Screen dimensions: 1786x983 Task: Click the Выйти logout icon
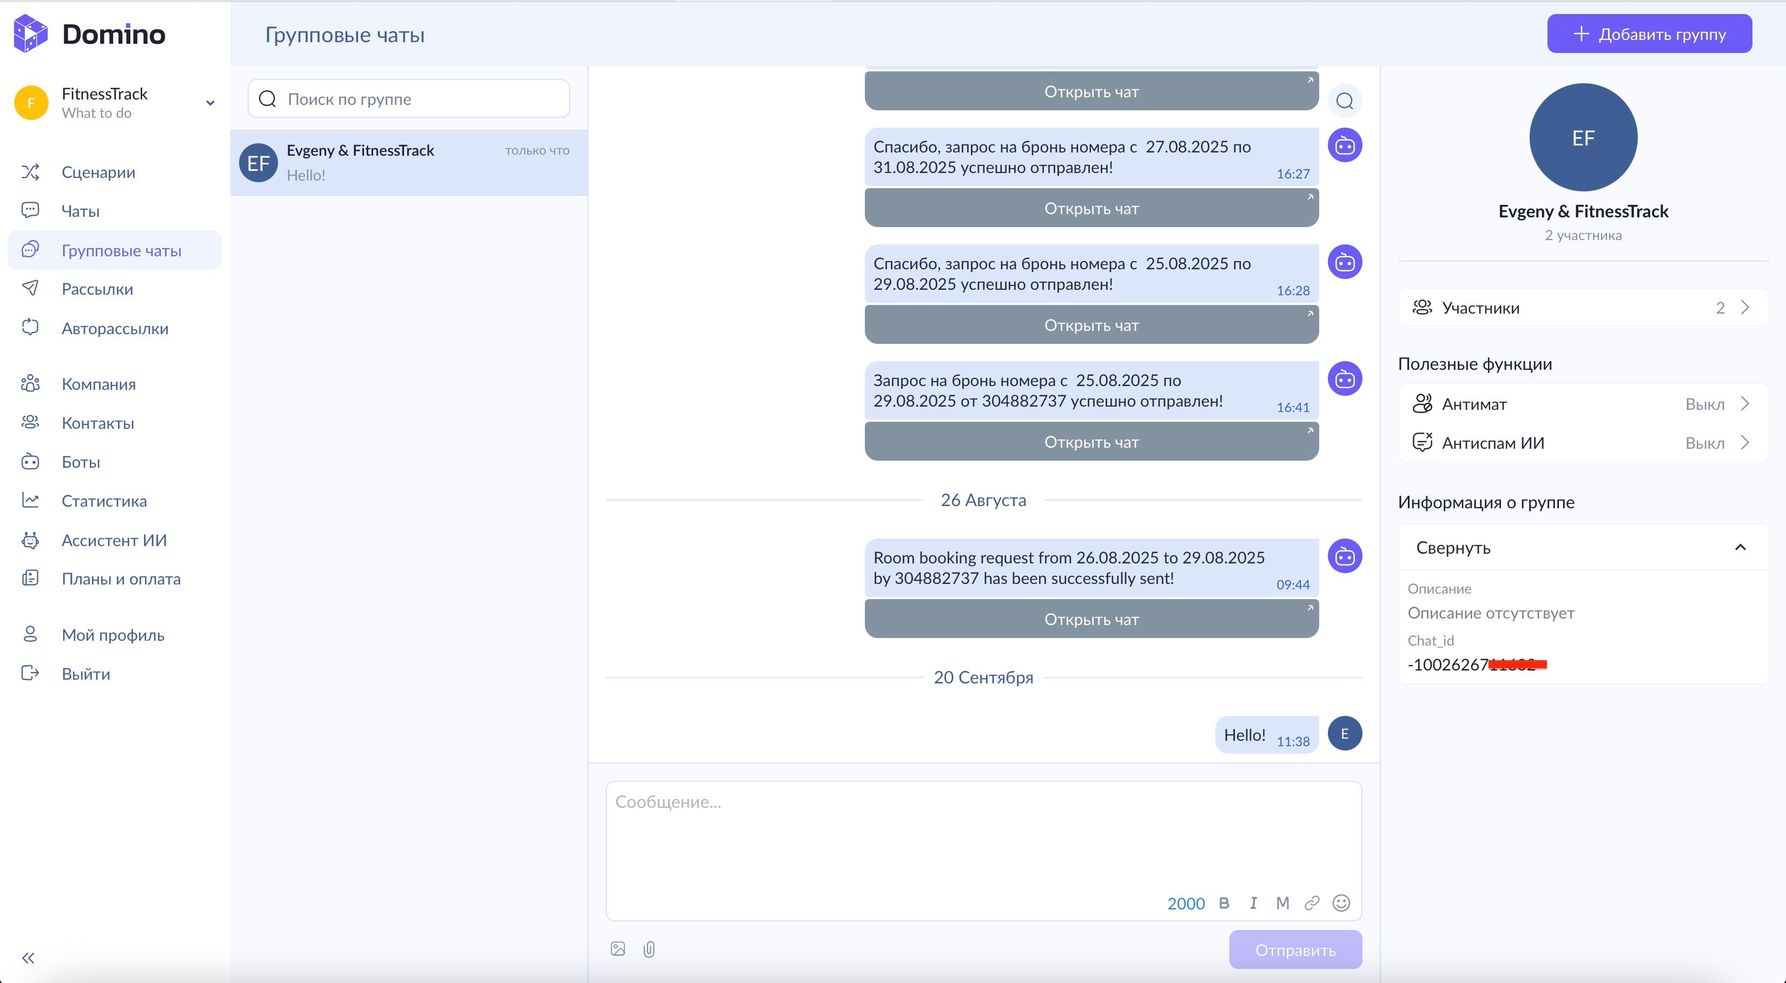coord(30,673)
